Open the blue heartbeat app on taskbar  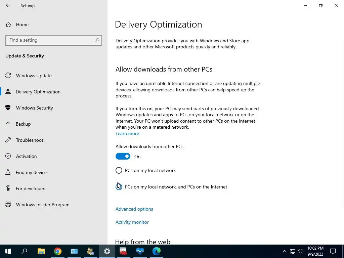coord(140,251)
